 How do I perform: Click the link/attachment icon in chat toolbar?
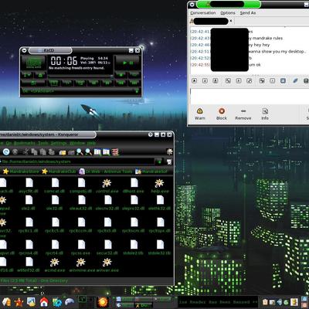coord(295,81)
